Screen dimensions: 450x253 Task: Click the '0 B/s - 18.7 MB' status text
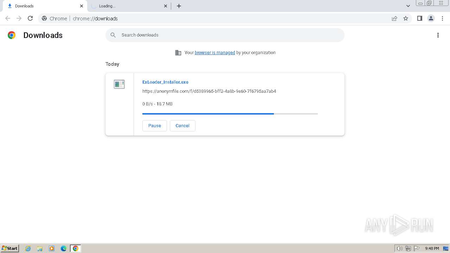157,104
